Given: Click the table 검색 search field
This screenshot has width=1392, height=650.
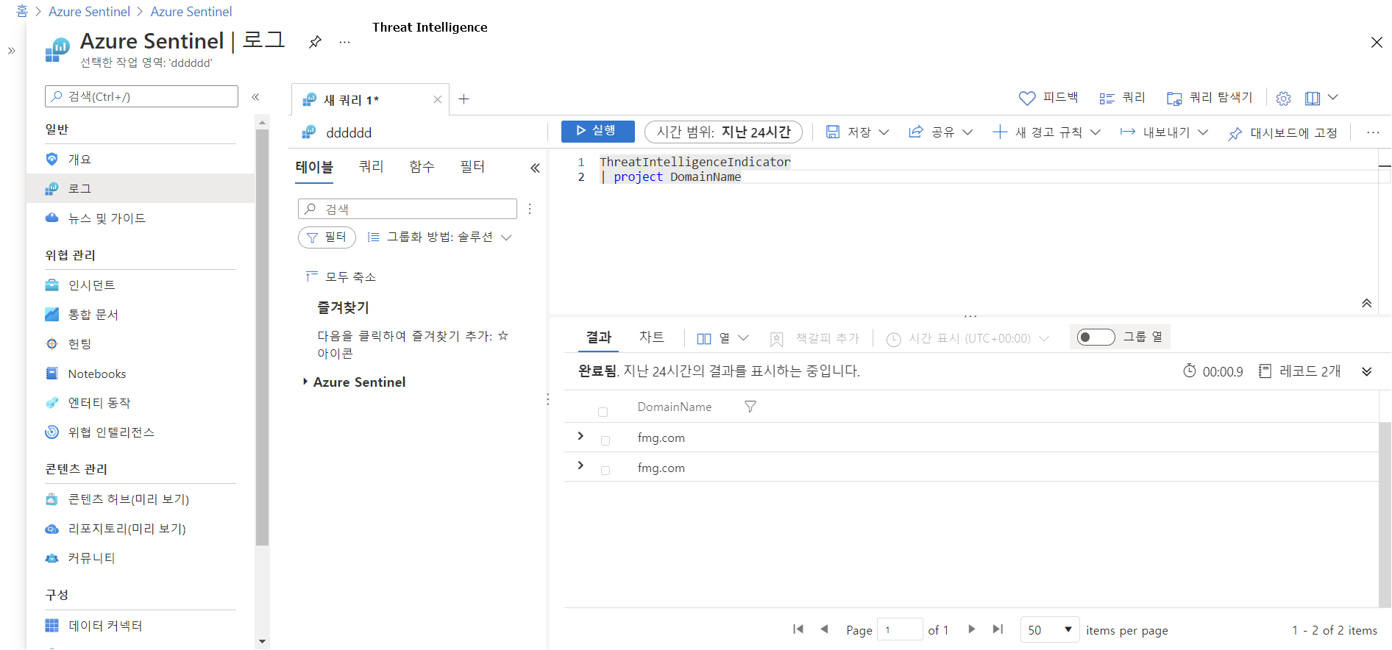Looking at the screenshot, I should tap(407, 209).
